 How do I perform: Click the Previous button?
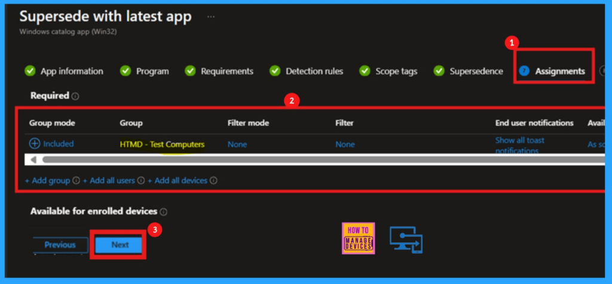[x=60, y=245]
